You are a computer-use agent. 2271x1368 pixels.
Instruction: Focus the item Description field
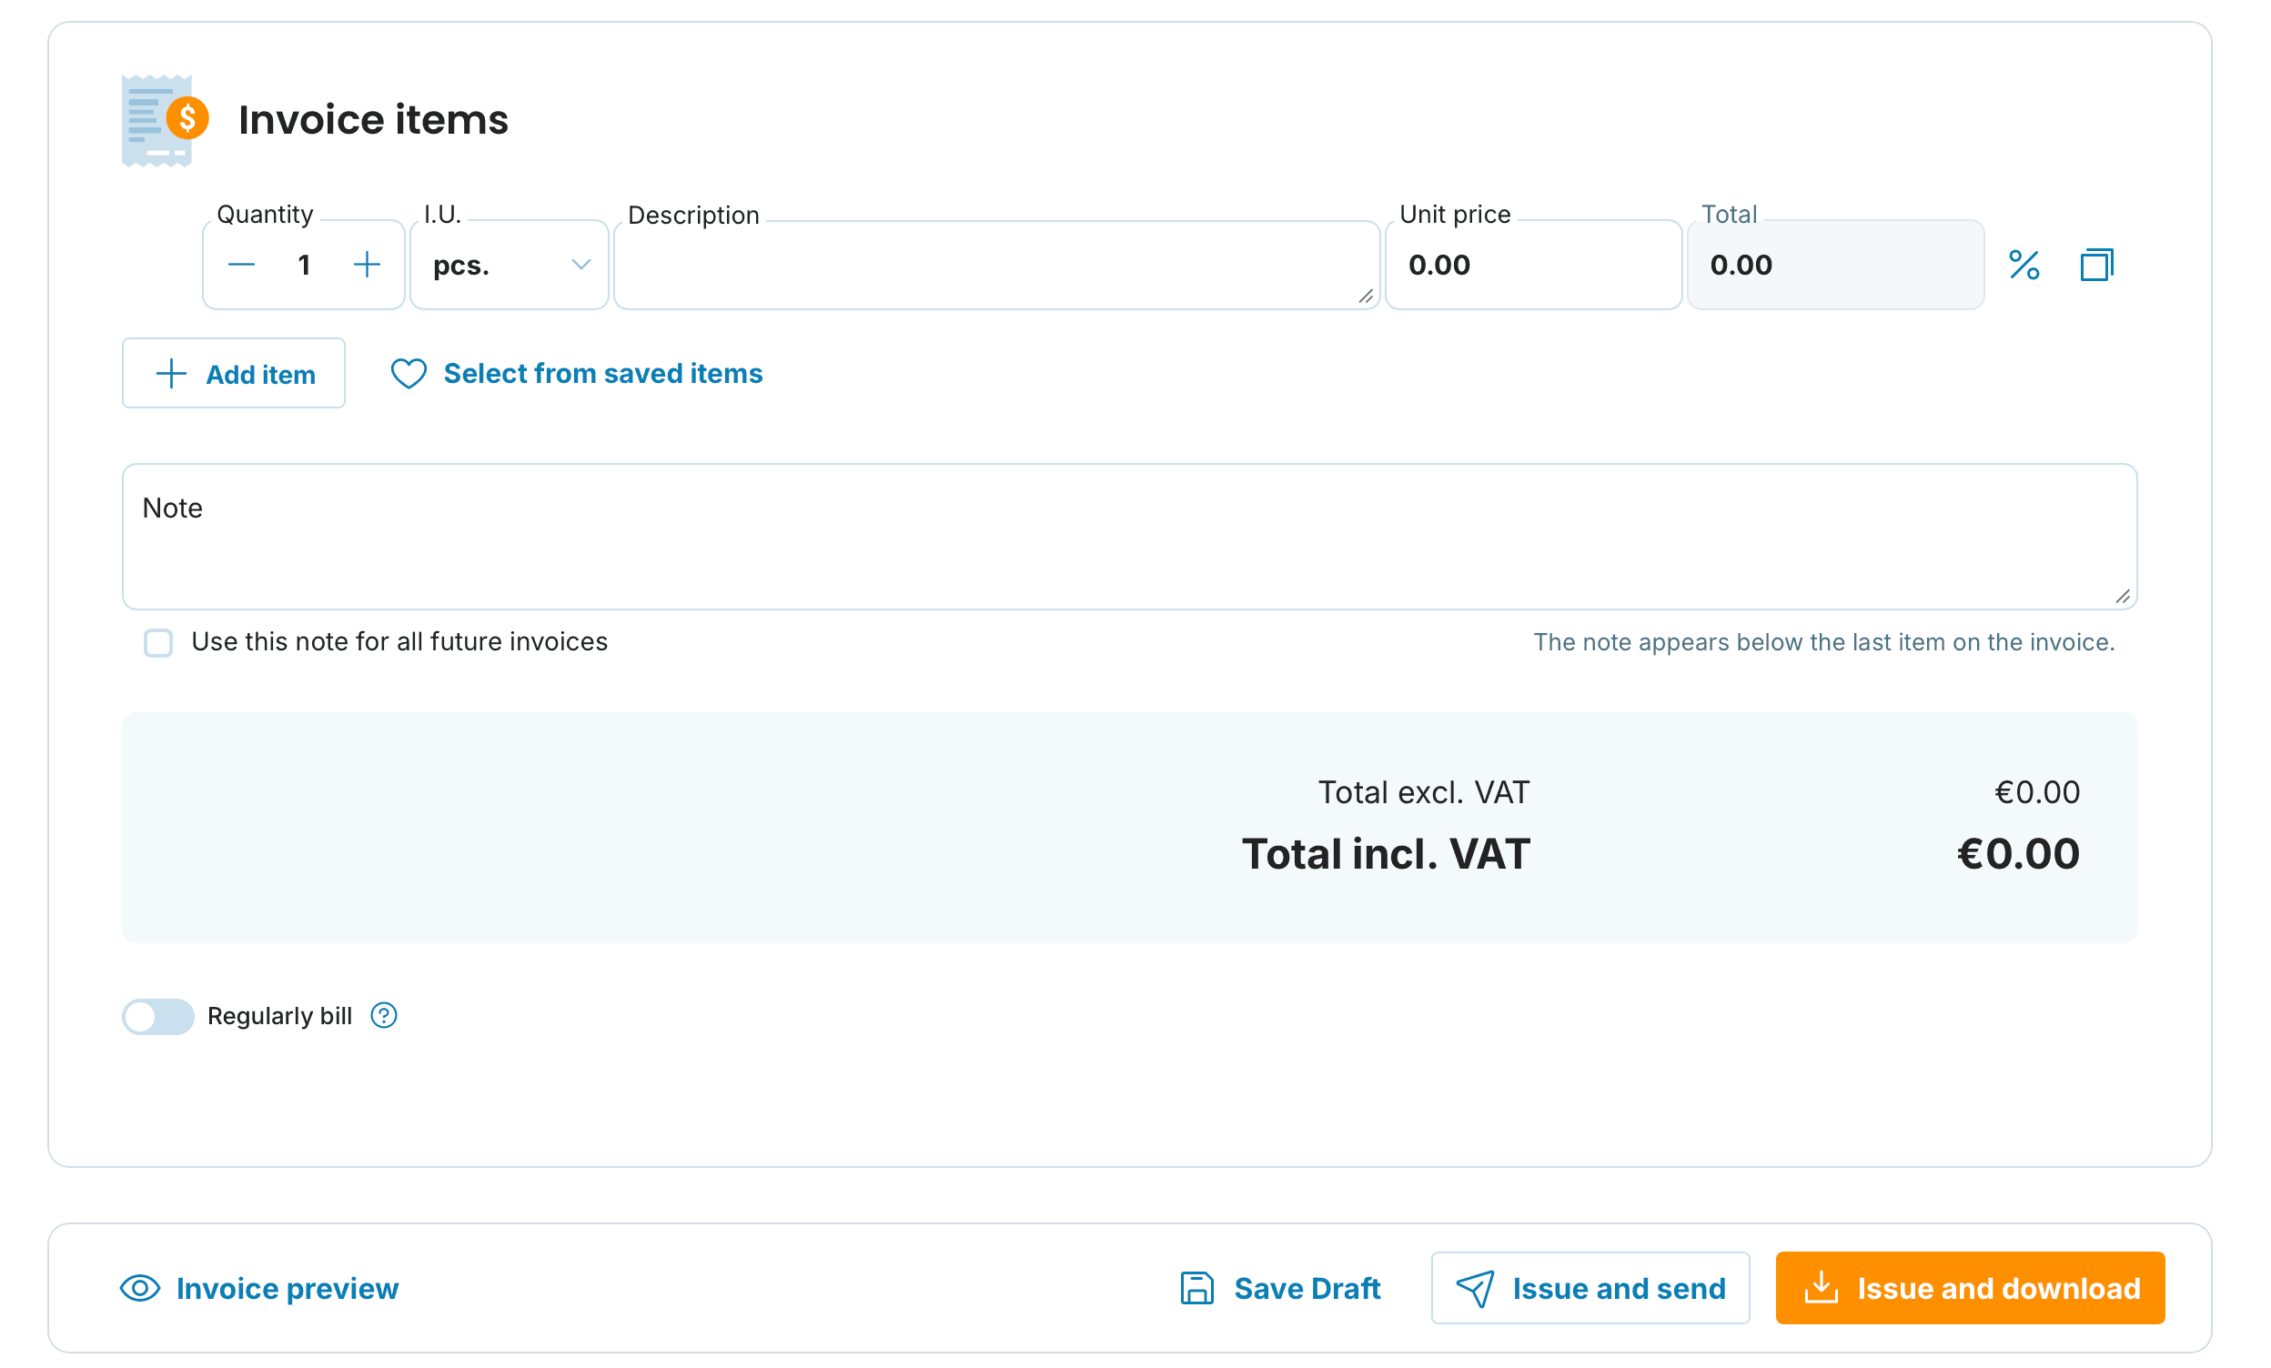coord(996,266)
